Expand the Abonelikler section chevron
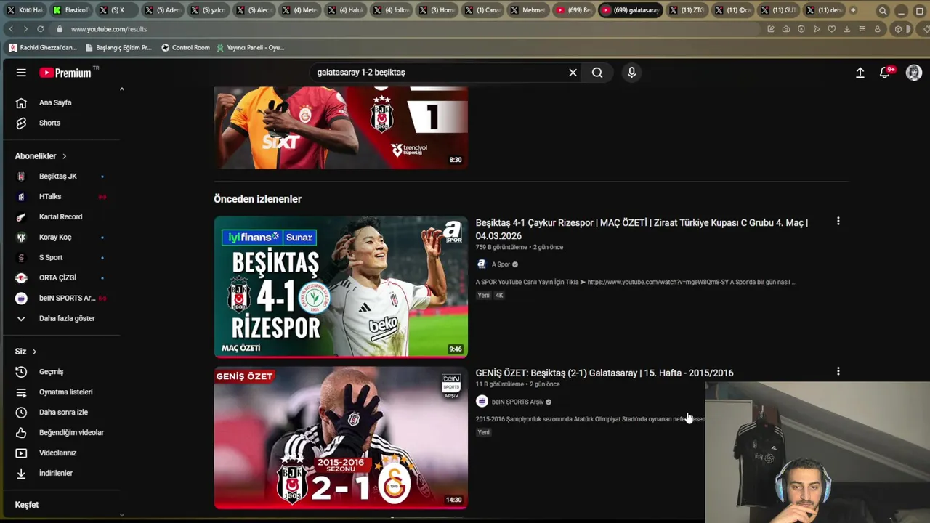This screenshot has width=930, height=523. (64, 156)
